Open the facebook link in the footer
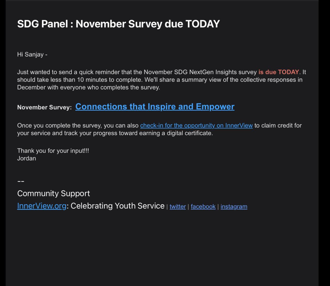The height and width of the screenshot is (286, 330). [x=203, y=207]
